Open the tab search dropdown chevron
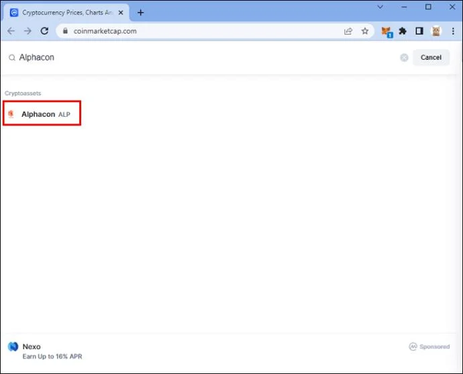Viewport: 463px width, 374px height. tap(380, 7)
